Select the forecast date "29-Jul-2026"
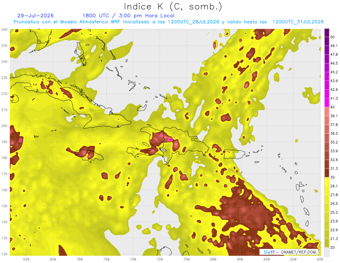This screenshot has height=263, width=340. tap(35, 16)
